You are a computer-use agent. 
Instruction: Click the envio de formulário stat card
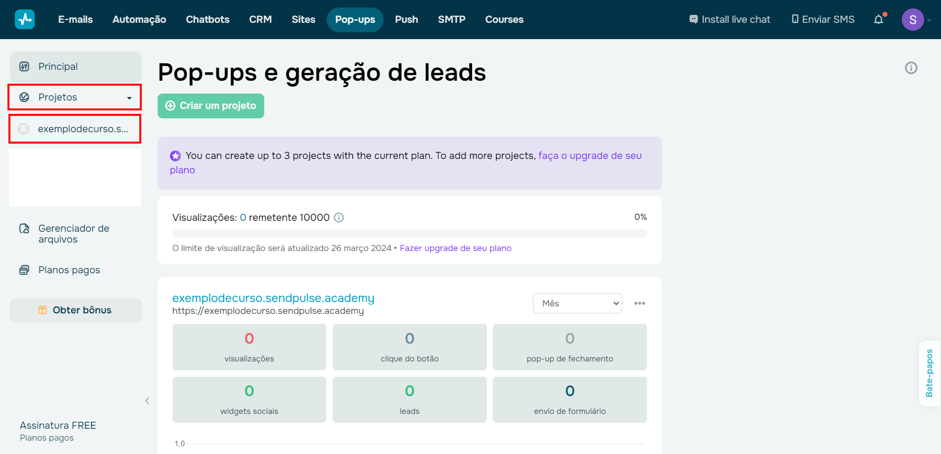pyautogui.click(x=570, y=400)
